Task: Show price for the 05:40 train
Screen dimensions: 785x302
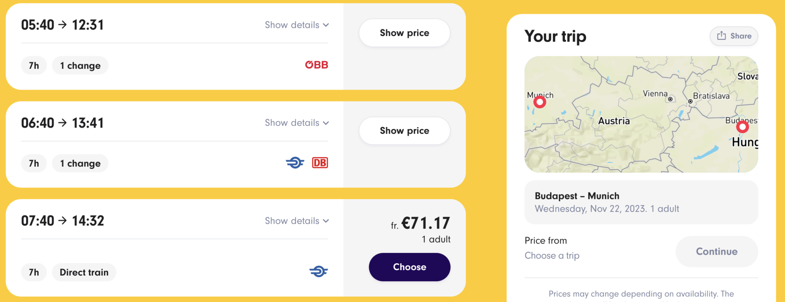Action: 404,33
